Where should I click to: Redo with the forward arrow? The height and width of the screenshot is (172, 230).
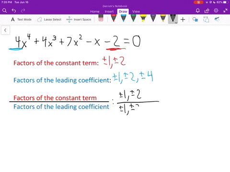(23, 11)
